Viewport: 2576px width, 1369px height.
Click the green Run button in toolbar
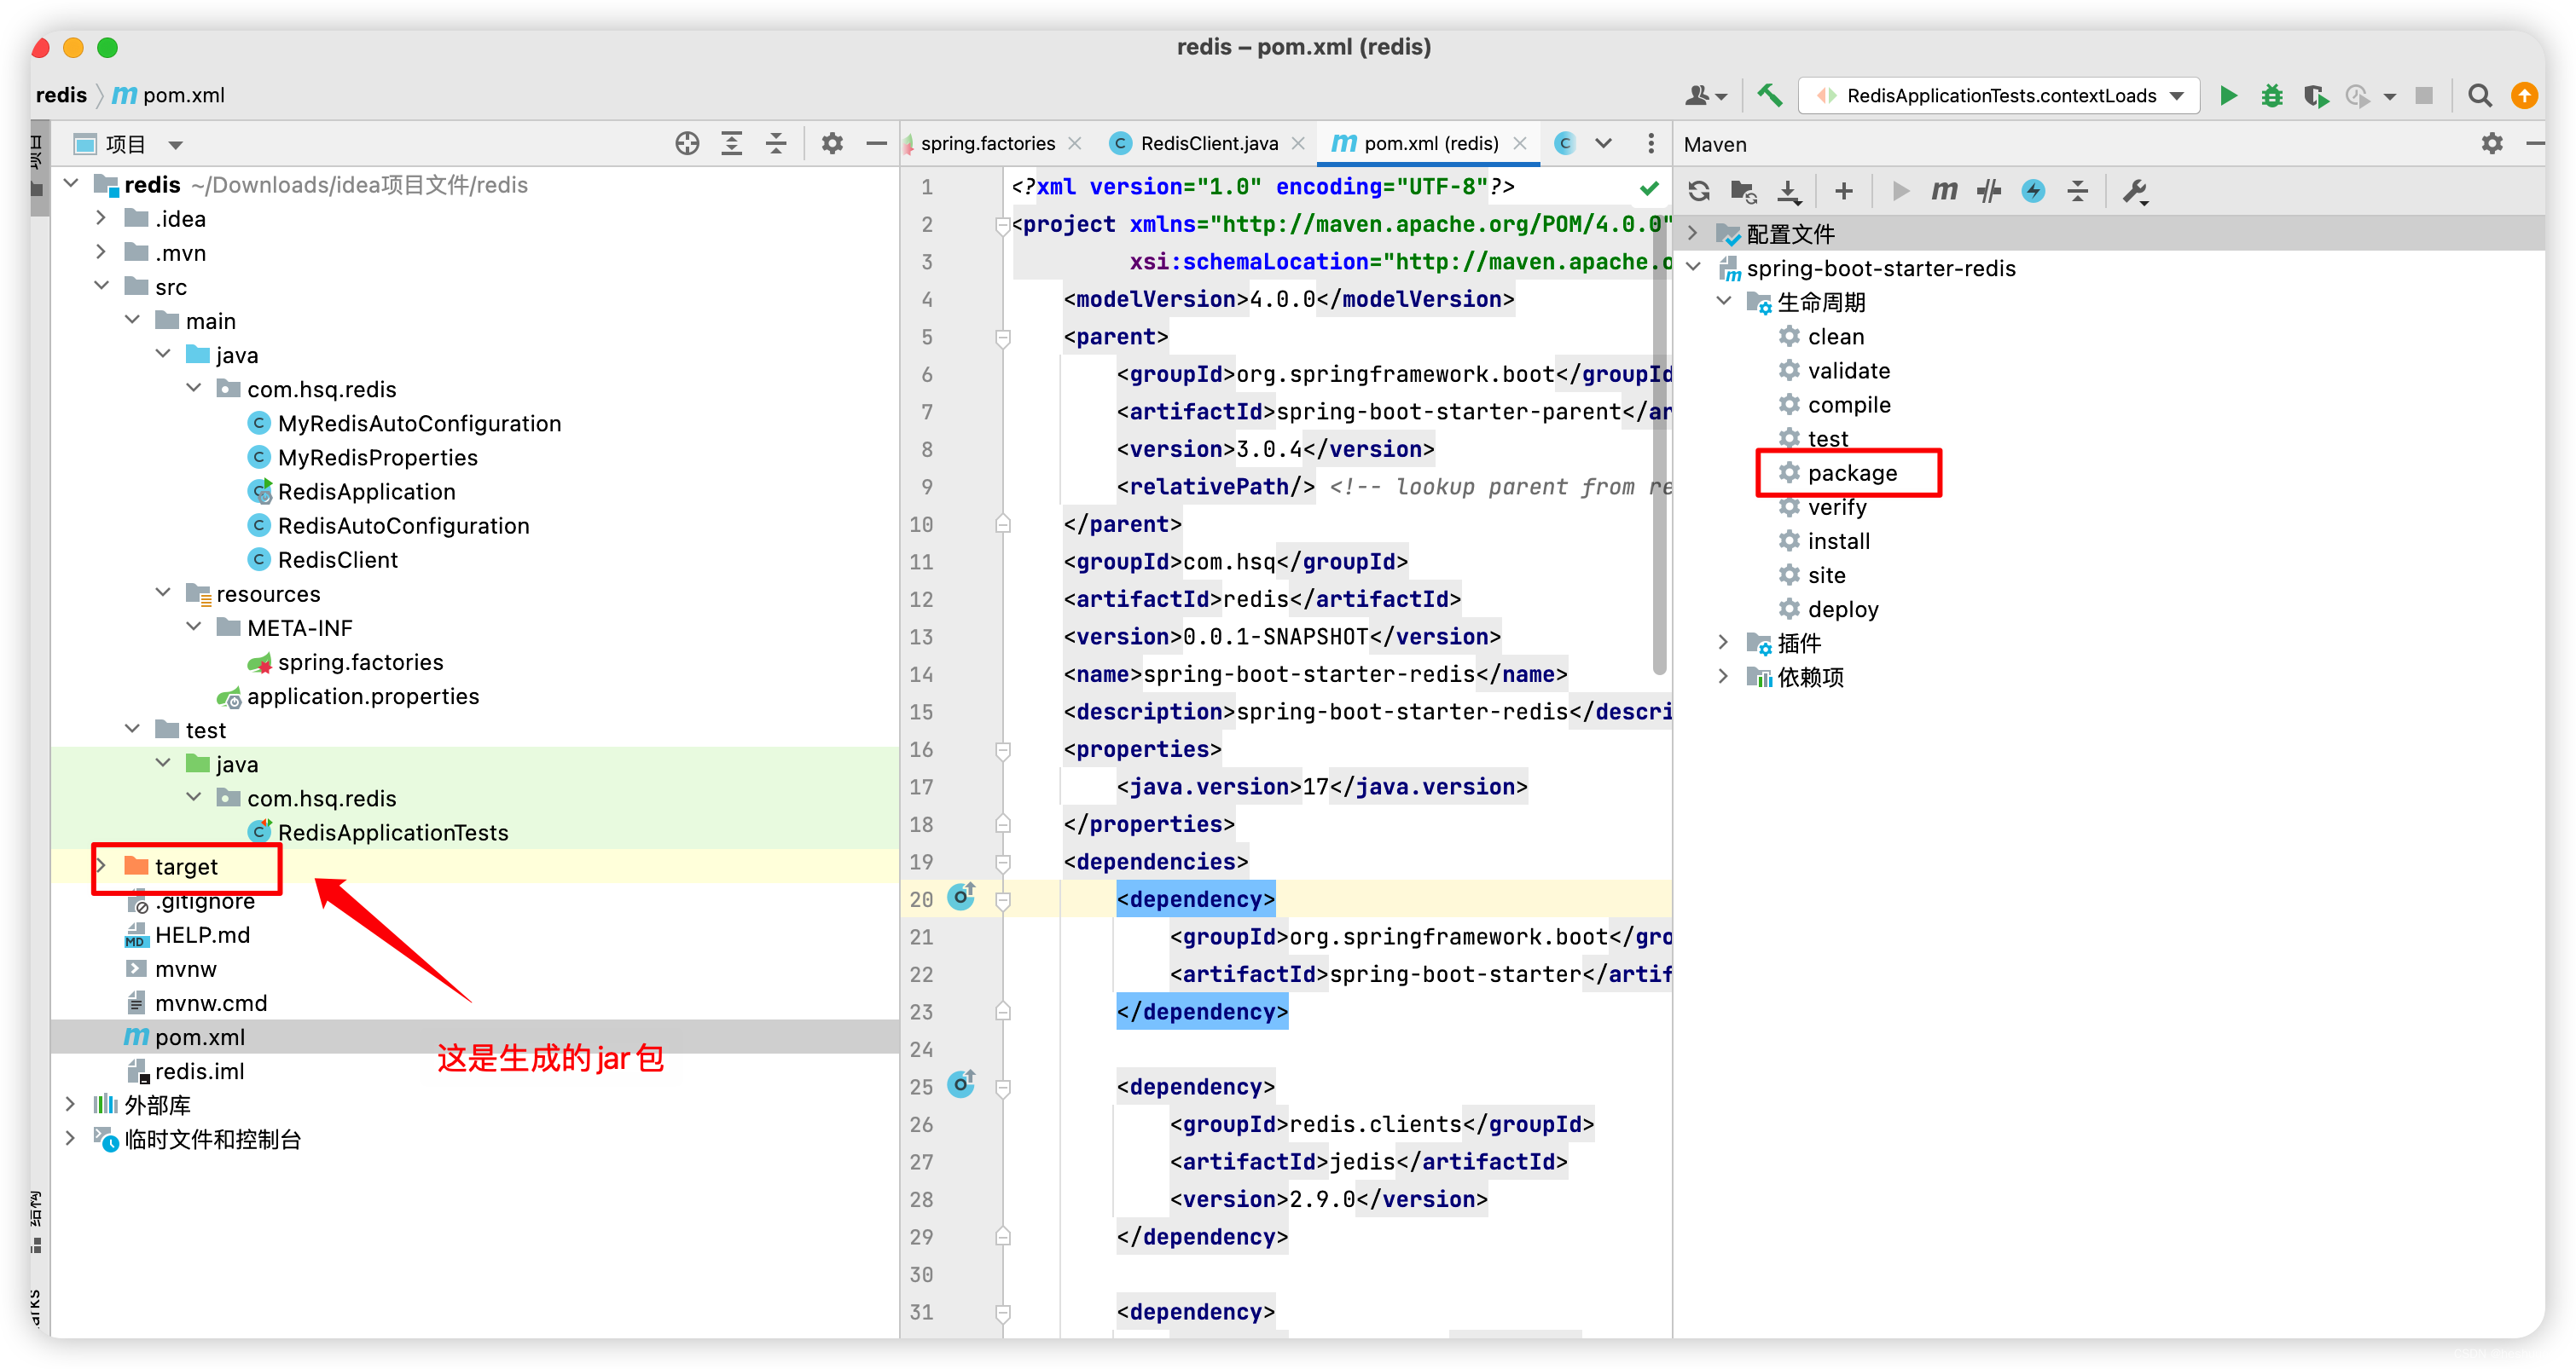(2228, 96)
